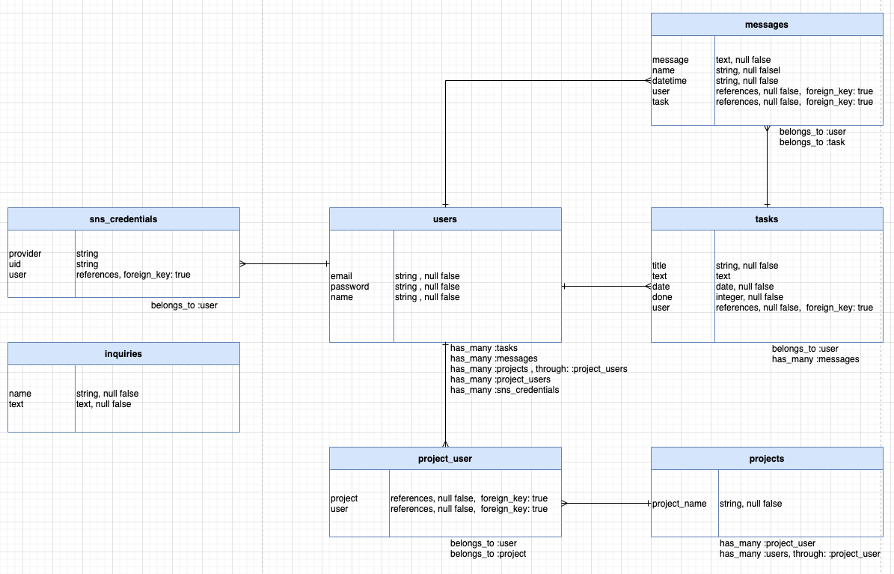This screenshot has height=574, width=894.
Task: Click the datetime row in the messages table
Action: (669, 81)
